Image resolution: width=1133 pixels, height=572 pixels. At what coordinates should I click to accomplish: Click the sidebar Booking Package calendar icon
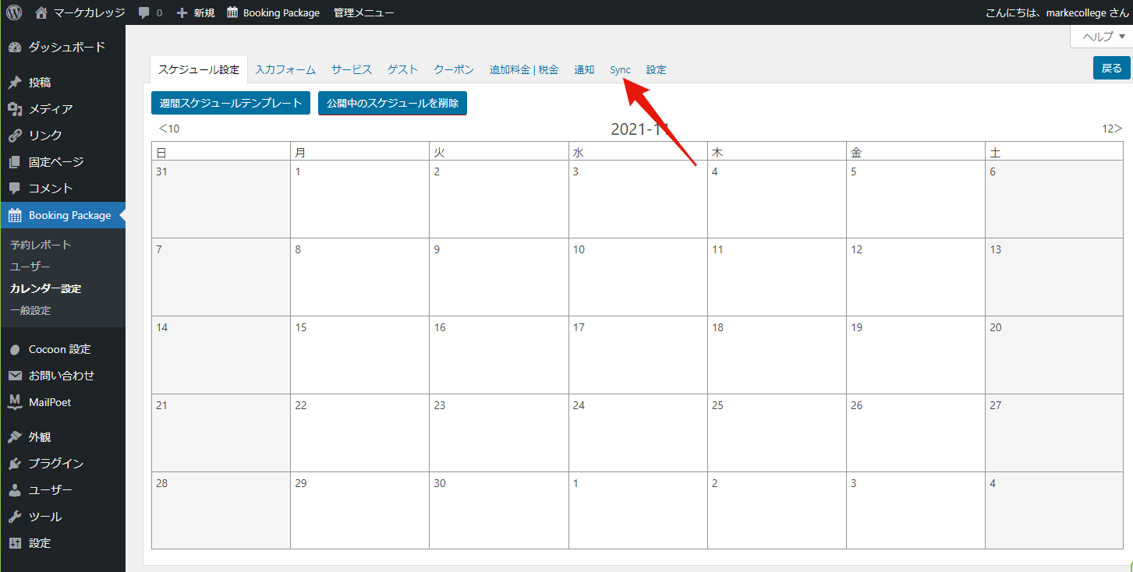coord(15,215)
